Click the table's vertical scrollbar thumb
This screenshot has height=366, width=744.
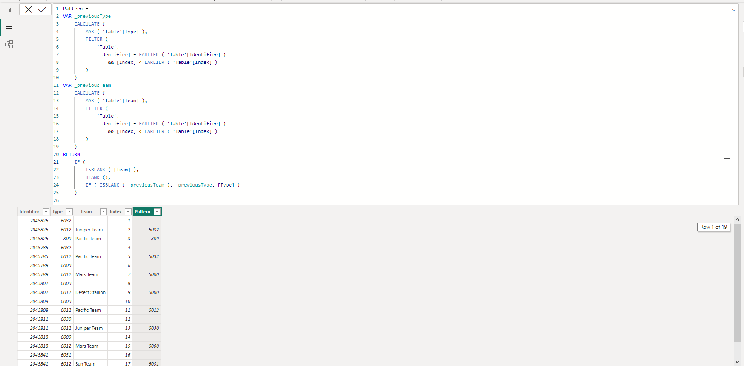point(737,282)
